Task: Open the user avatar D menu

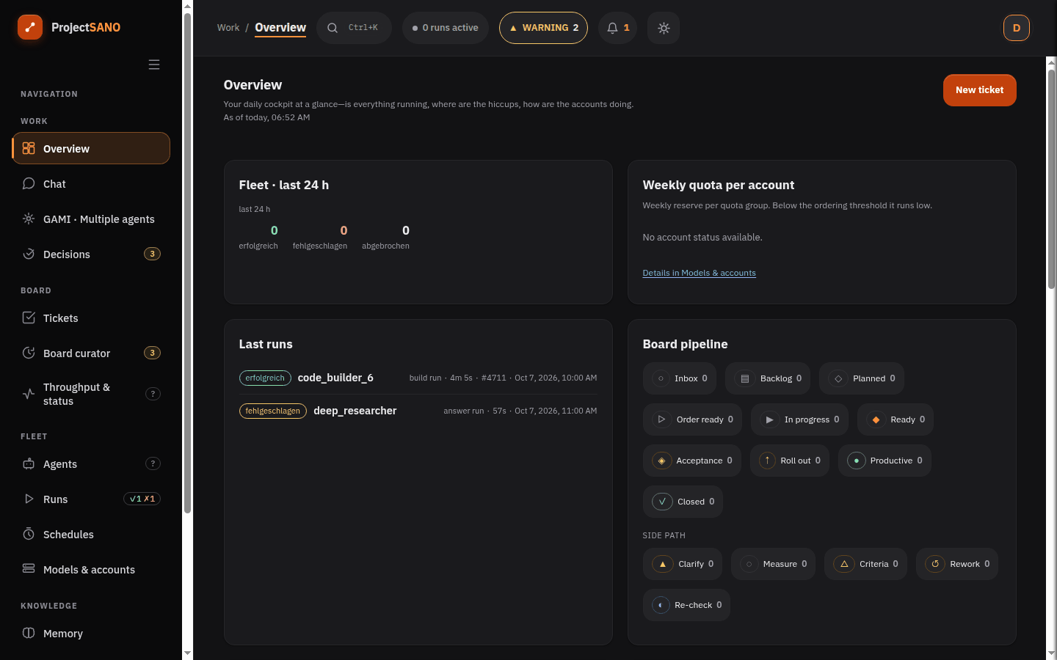Action: point(1017,28)
